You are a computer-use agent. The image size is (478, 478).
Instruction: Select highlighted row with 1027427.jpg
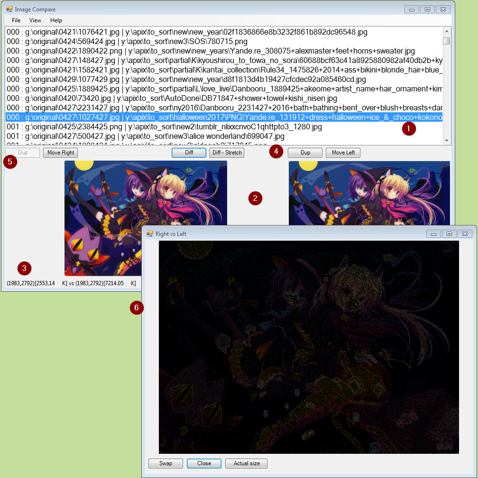pyautogui.click(x=224, y=117)
